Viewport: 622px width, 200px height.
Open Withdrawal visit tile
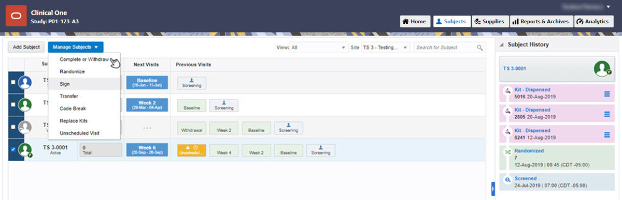[192, 128]
